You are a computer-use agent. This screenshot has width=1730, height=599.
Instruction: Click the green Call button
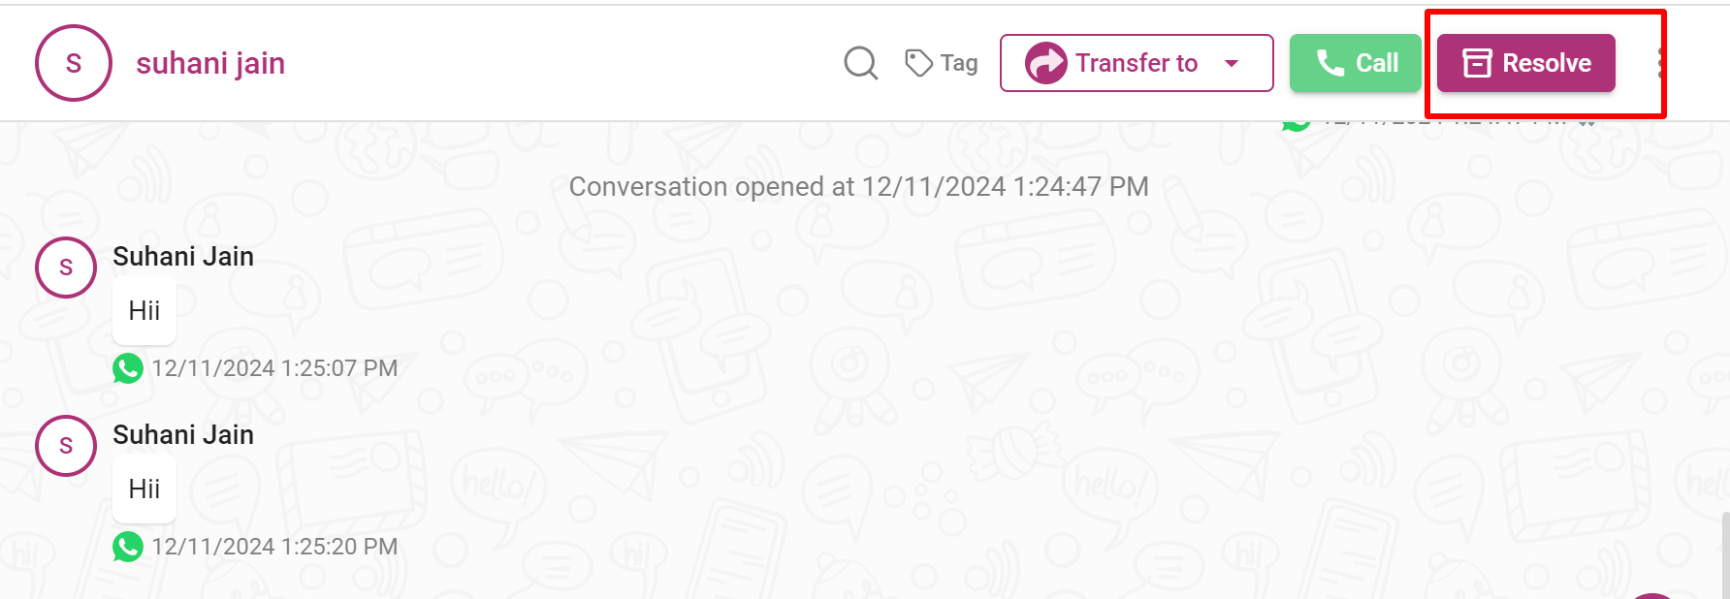[1355, 63]
